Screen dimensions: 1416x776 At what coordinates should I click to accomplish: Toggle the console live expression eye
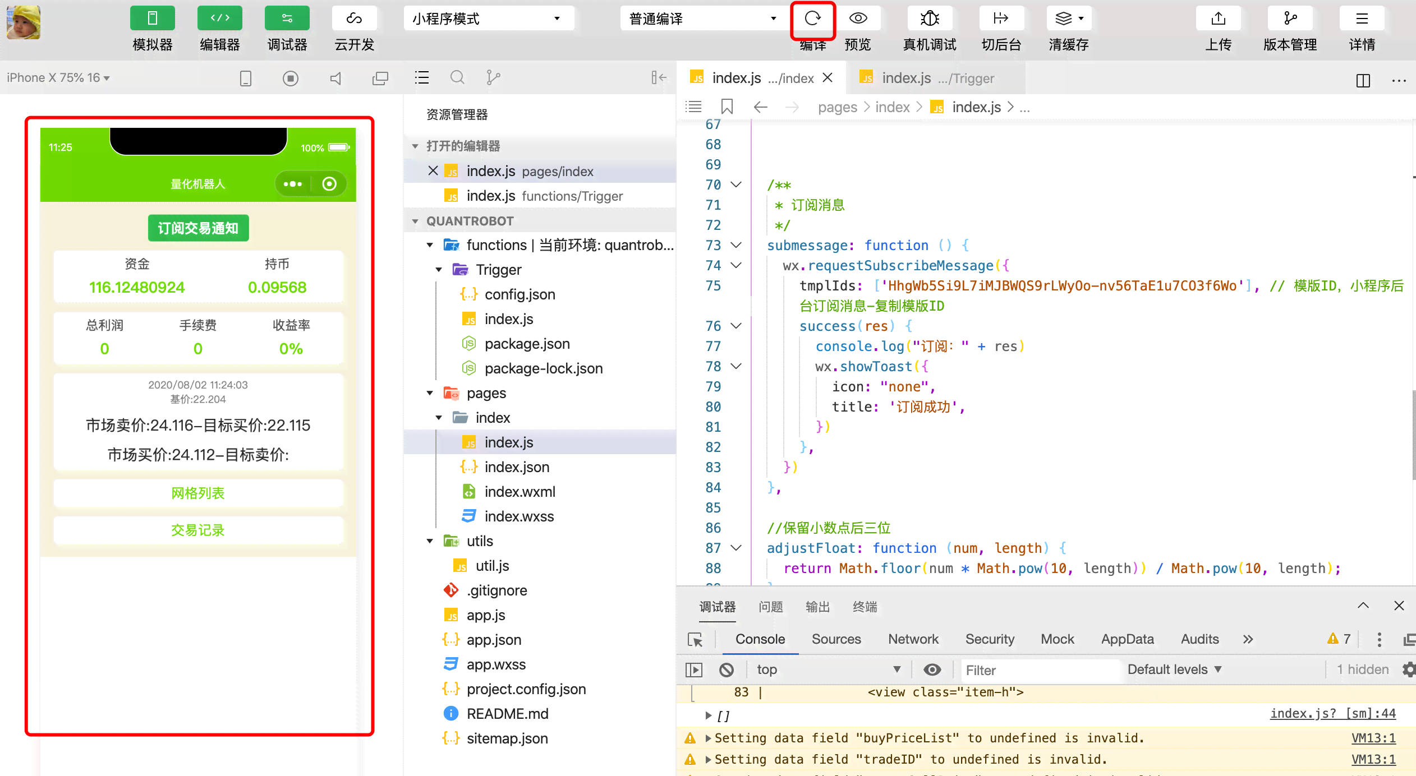point(932,669)
